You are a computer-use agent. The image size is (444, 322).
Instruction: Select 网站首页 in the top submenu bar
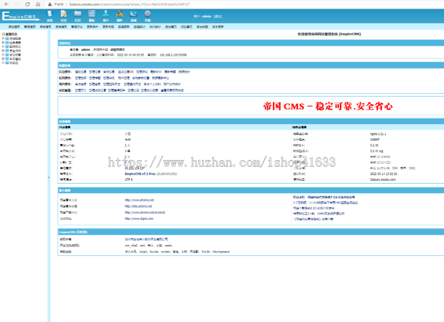[x=186, y=27]
